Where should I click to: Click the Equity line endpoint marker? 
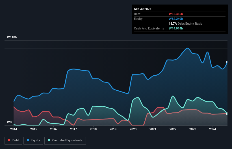[227, 62]
